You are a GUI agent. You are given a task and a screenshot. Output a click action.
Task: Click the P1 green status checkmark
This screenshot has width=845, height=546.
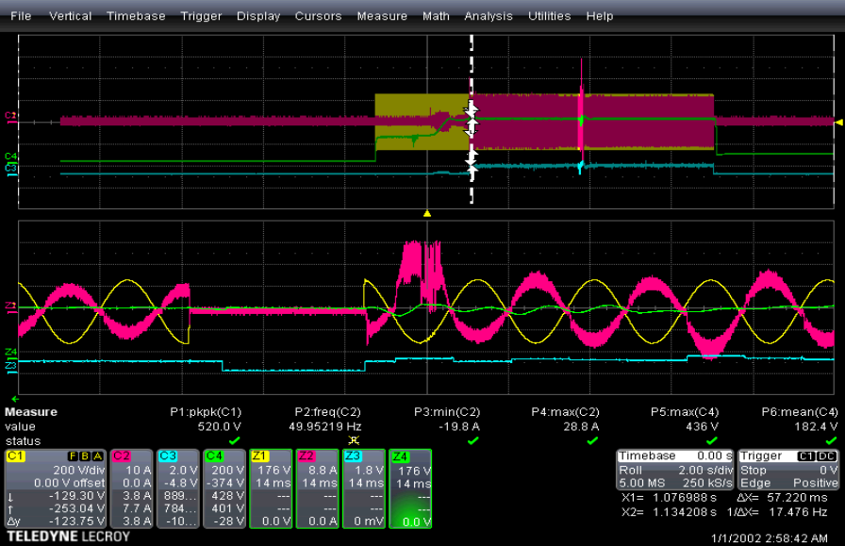tap(235, 441)
